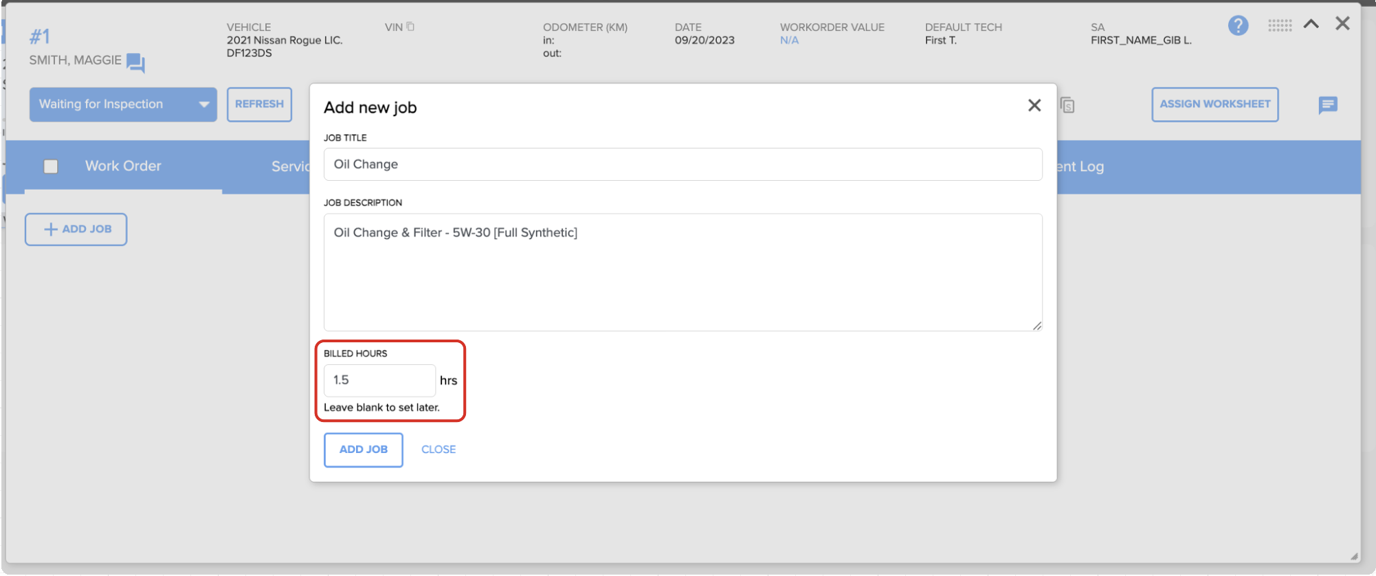Click the plus icon on ADD JOB
Viewport: 1376px width, 576px height.
tap(51, 230)
